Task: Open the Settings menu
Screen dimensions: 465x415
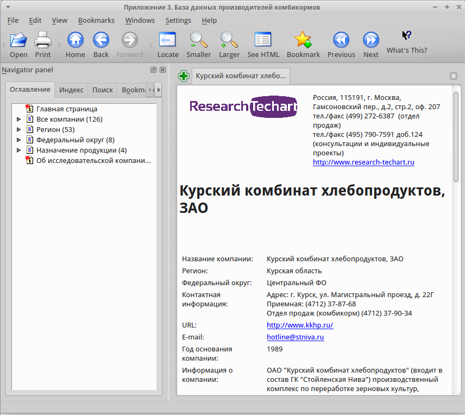Action: [178, 21]
